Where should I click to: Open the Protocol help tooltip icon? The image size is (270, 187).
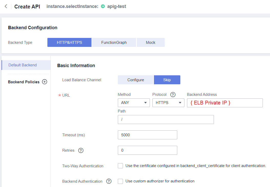[x=173, y=95]
